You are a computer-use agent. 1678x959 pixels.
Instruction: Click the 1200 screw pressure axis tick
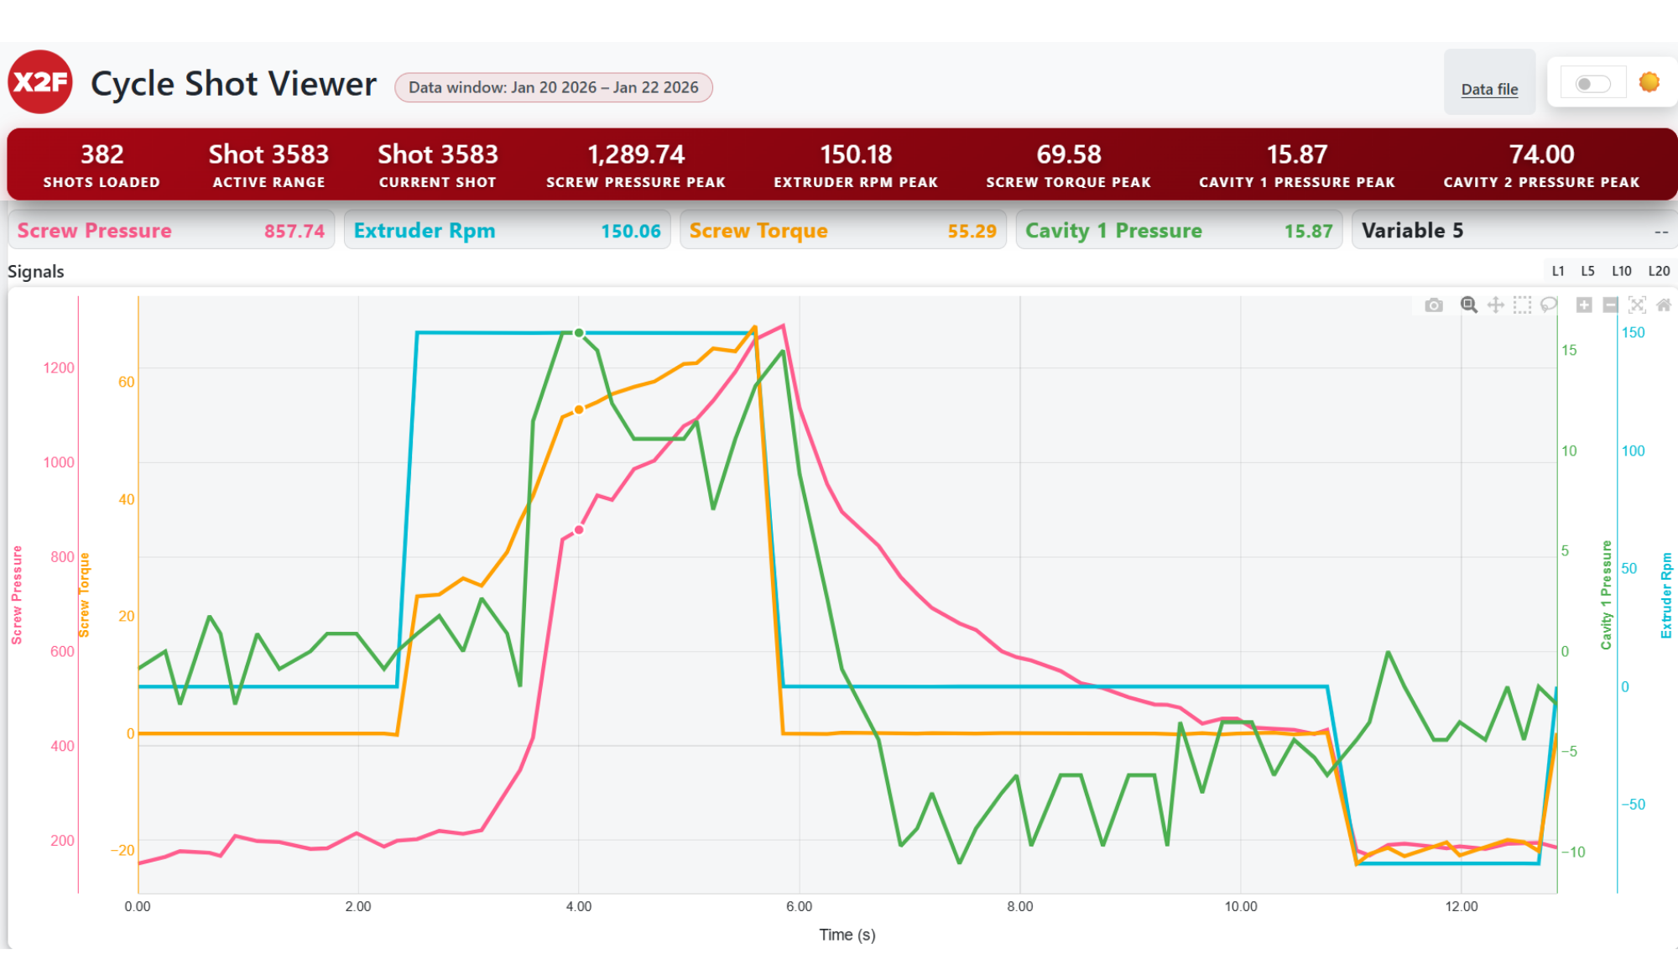(x=59, y=367)
